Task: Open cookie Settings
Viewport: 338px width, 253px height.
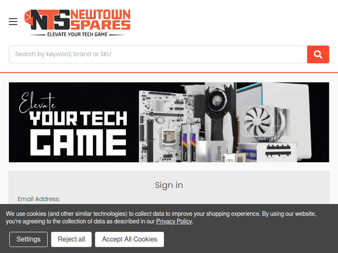Action: pyautogui.click(x=28, y=239)
